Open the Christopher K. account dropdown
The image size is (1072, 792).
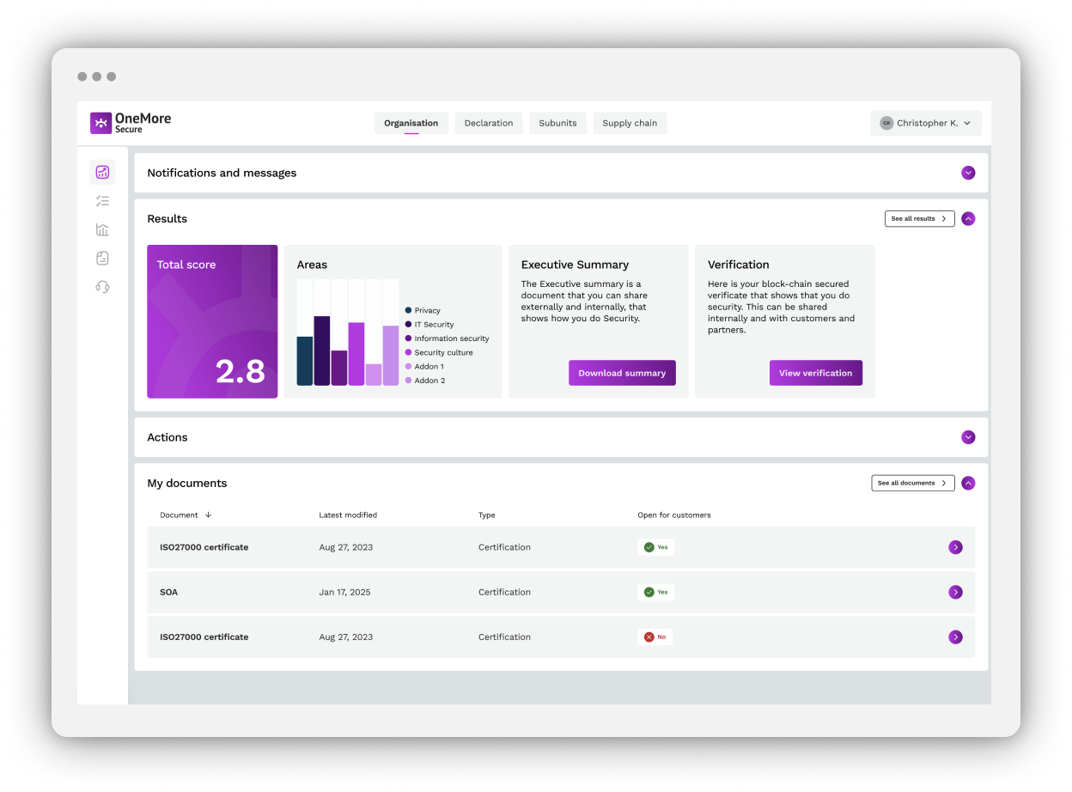click(x=925, y=123)
